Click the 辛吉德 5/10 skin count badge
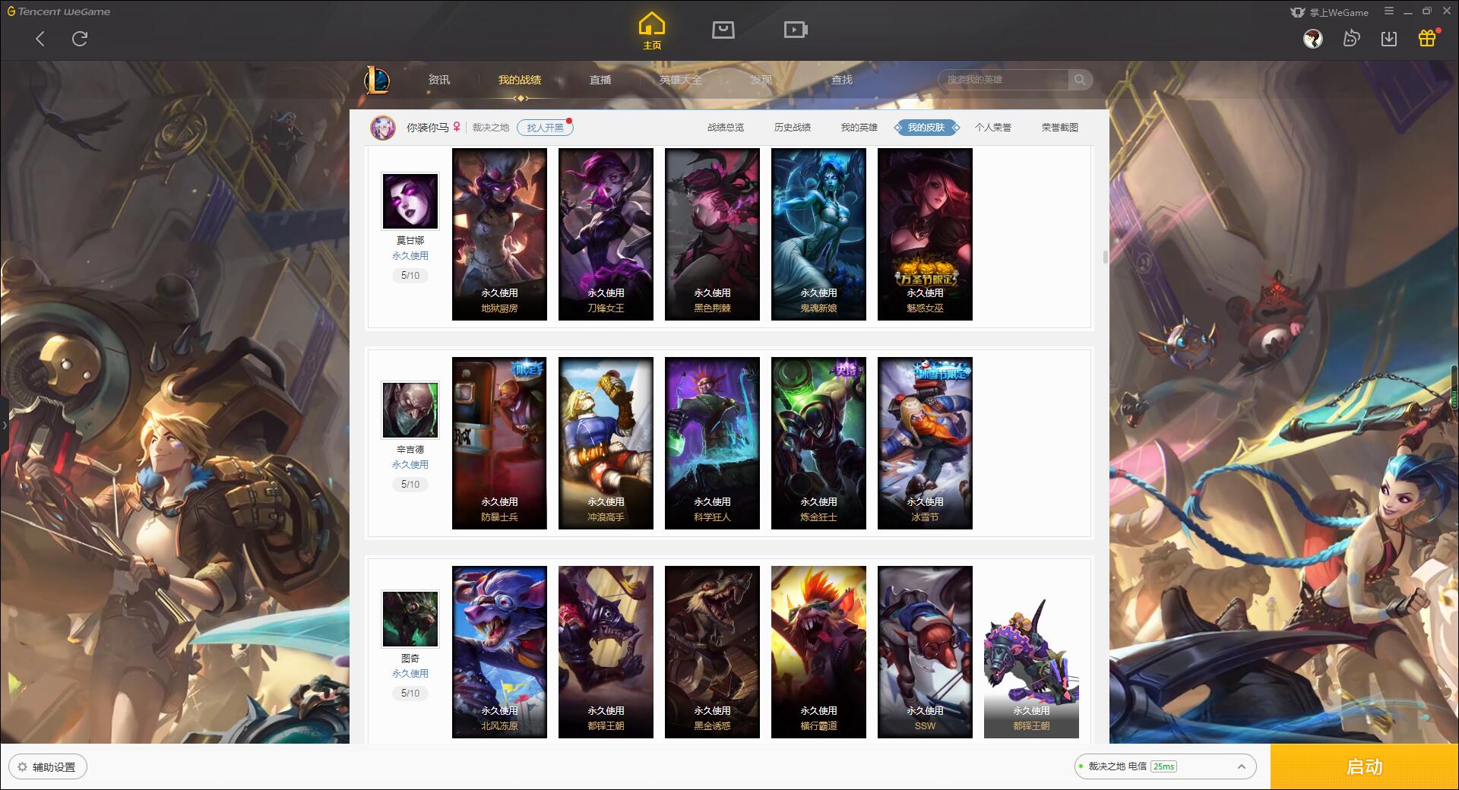The width and height of the screenshot is (1459, 790). click(x=410, y=485)
